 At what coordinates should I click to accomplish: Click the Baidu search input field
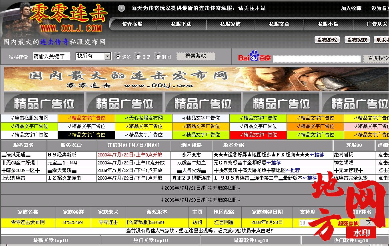(x=317, y=59)
